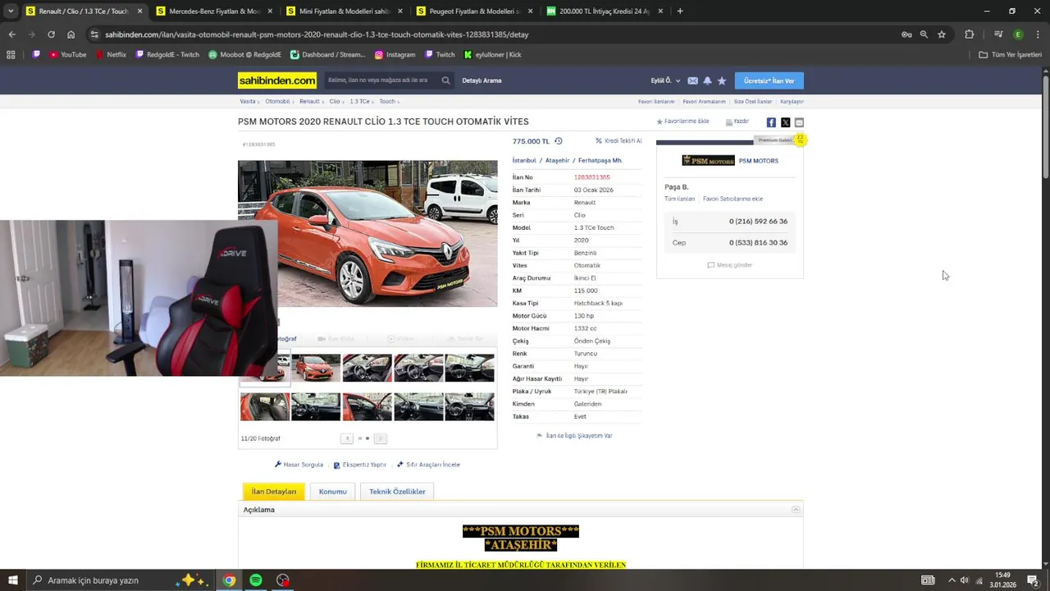Open the apps grid in bookmarks bar
Screen dimensions: 1050x591
coord(11,54)
